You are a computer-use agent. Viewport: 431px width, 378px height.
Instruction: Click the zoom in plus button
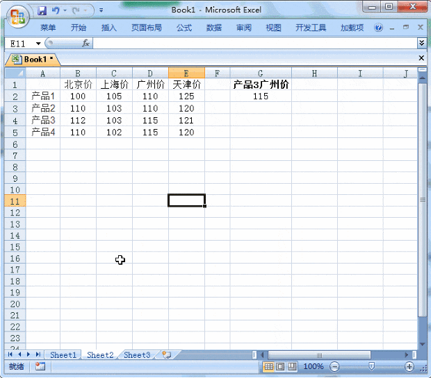(409, 366)
